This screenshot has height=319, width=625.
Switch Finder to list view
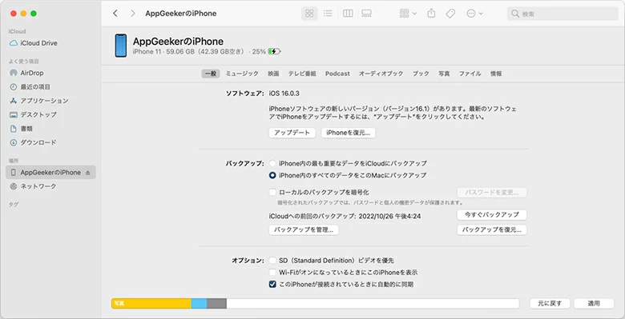pyautogui.click(x=328, y=14)
